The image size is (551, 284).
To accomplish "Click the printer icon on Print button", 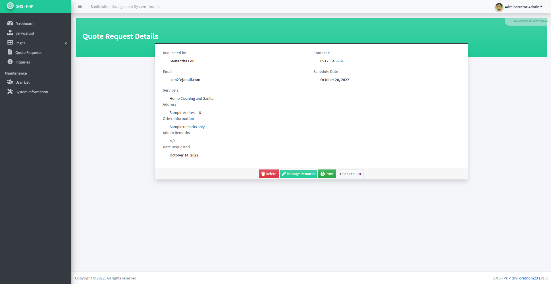I will 323,174.
